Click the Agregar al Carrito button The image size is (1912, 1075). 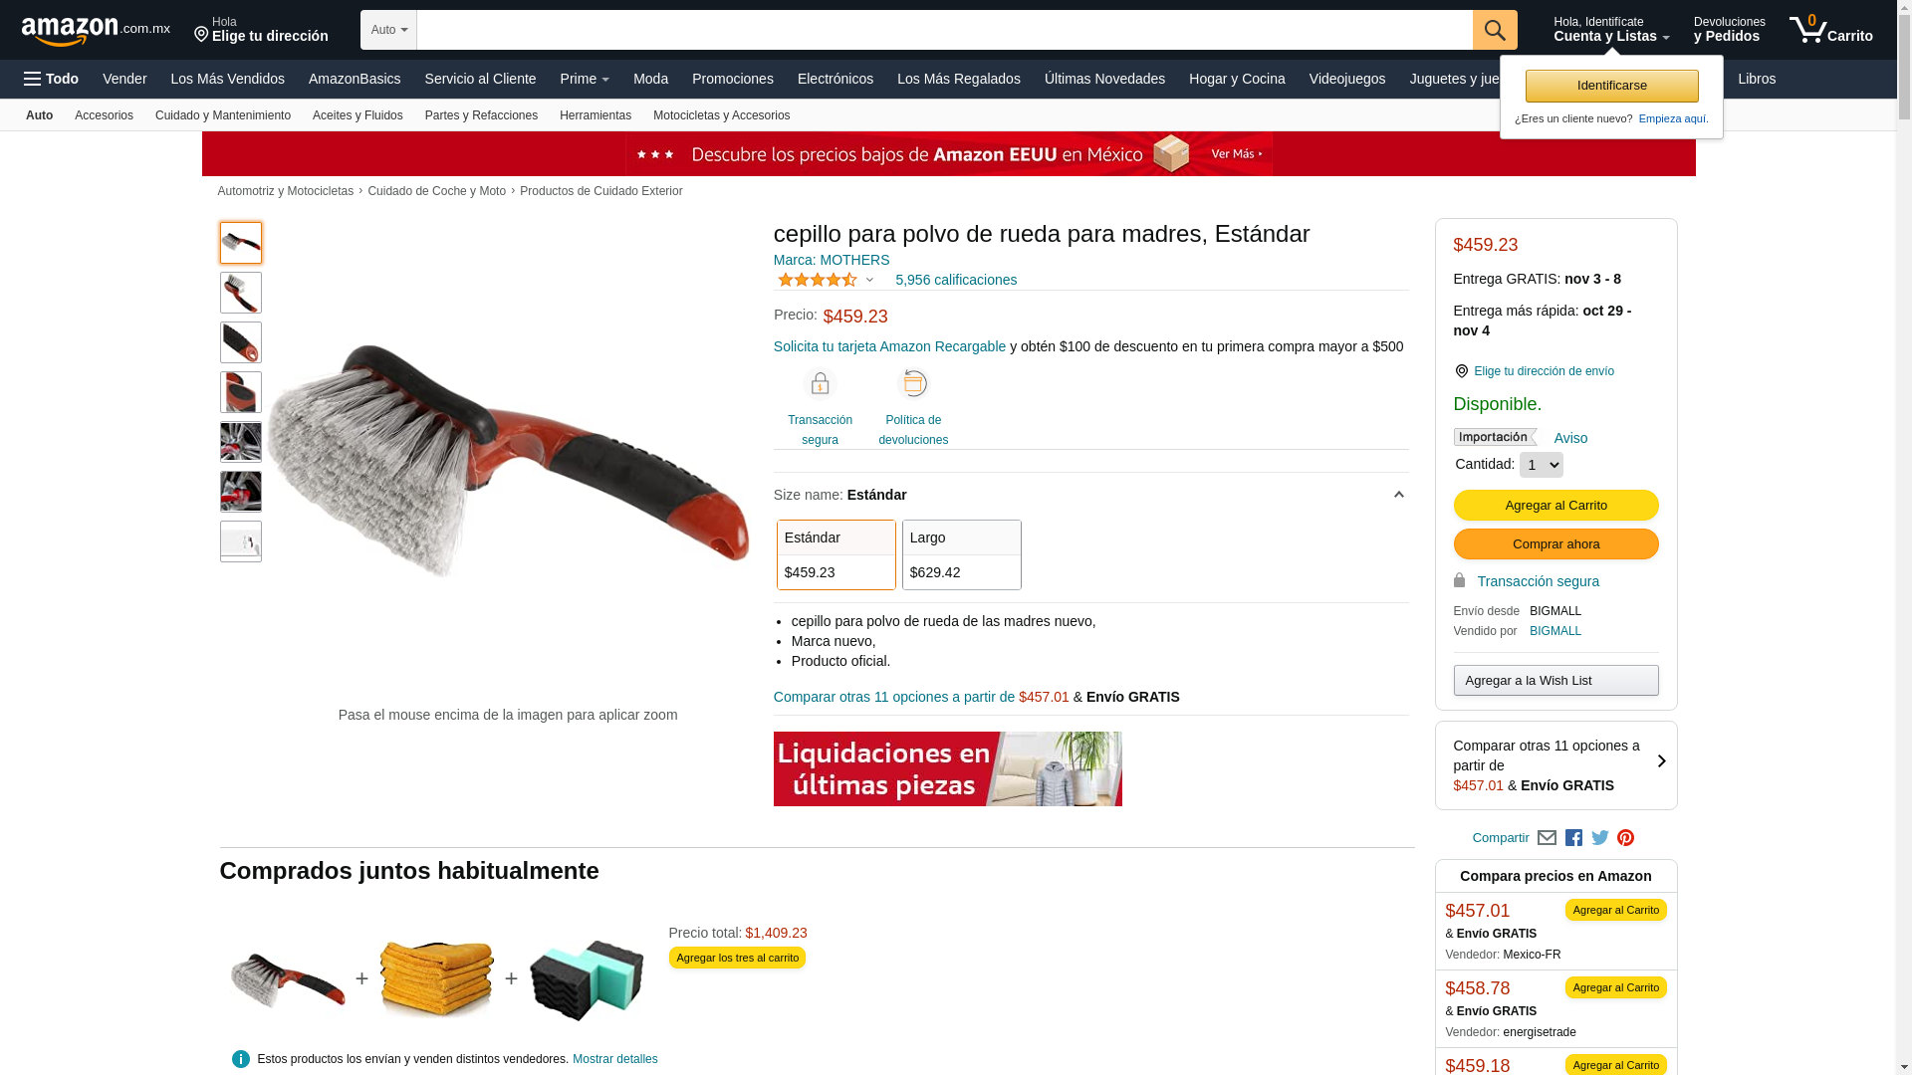coord(1555,505)
